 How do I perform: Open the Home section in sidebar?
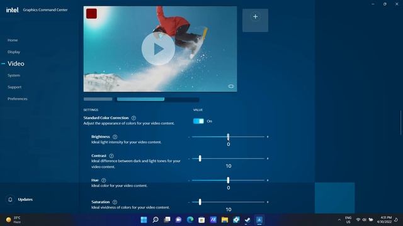13,40
